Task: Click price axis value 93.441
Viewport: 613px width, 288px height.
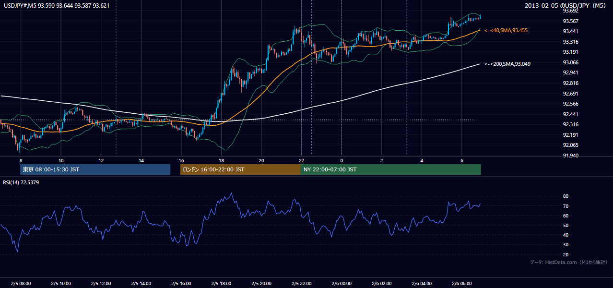Action: (x=570, y=31)
